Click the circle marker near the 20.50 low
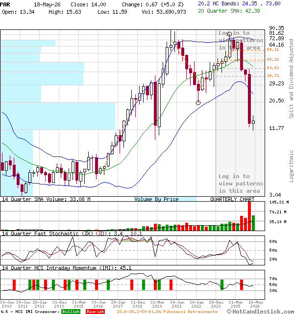The width and height of the screenshot is (294, 314). click(198, 103)
